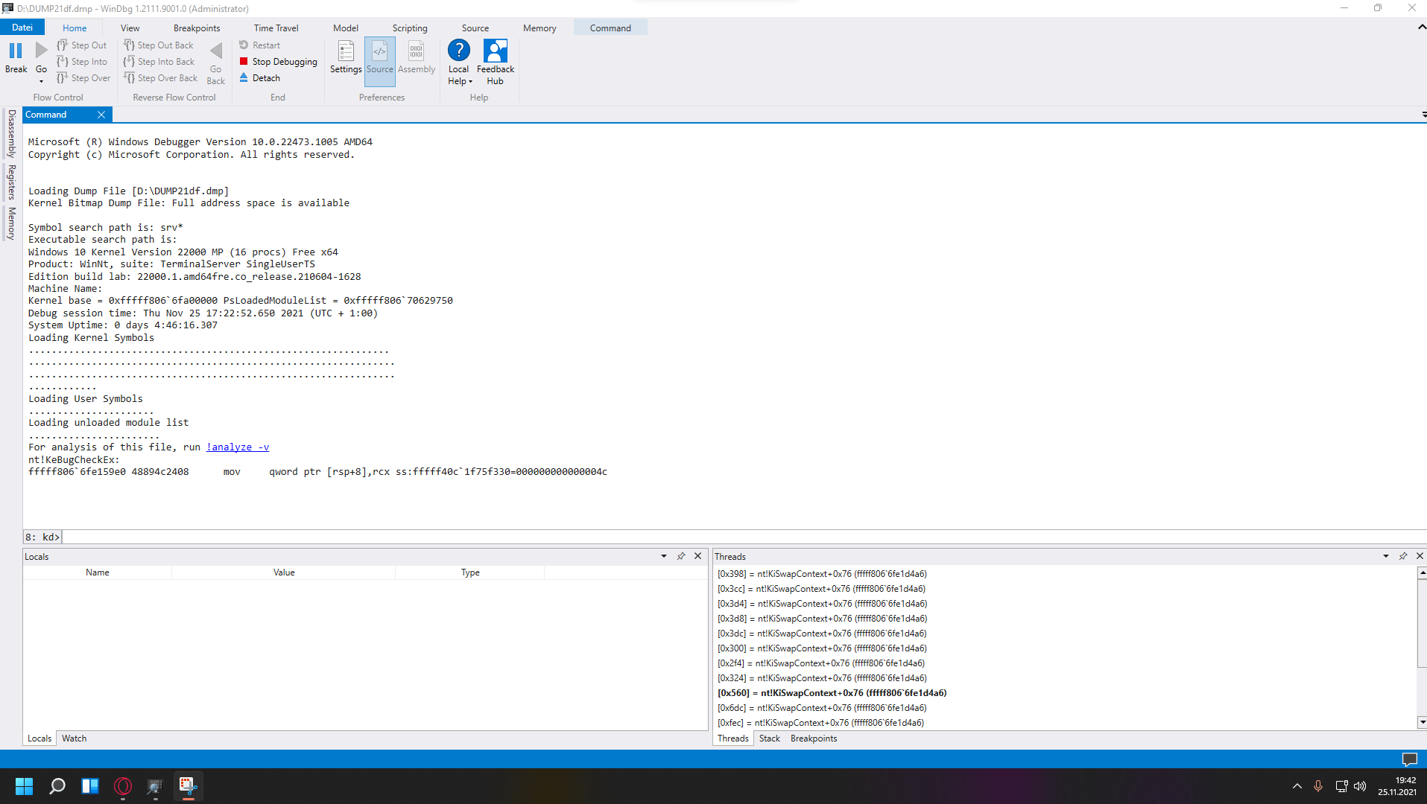Click the !analyze -v link
Screen dimensions: 1427x804
[238, 447]
